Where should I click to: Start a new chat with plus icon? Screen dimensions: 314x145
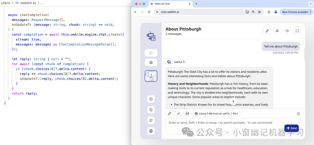151,99
